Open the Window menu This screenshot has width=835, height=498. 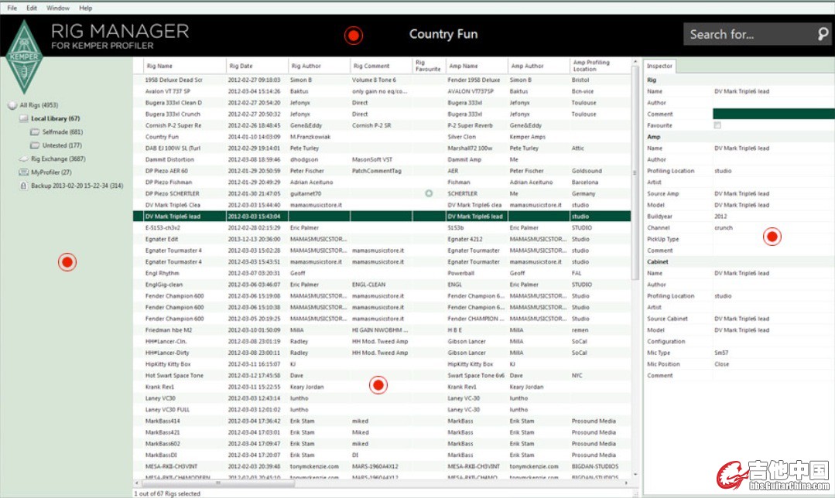[x=58, y=8]
